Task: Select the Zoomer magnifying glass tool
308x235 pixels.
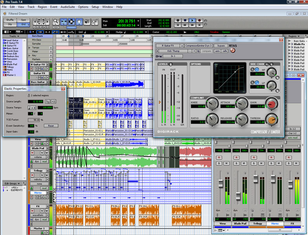Action: tap(56, 22)
